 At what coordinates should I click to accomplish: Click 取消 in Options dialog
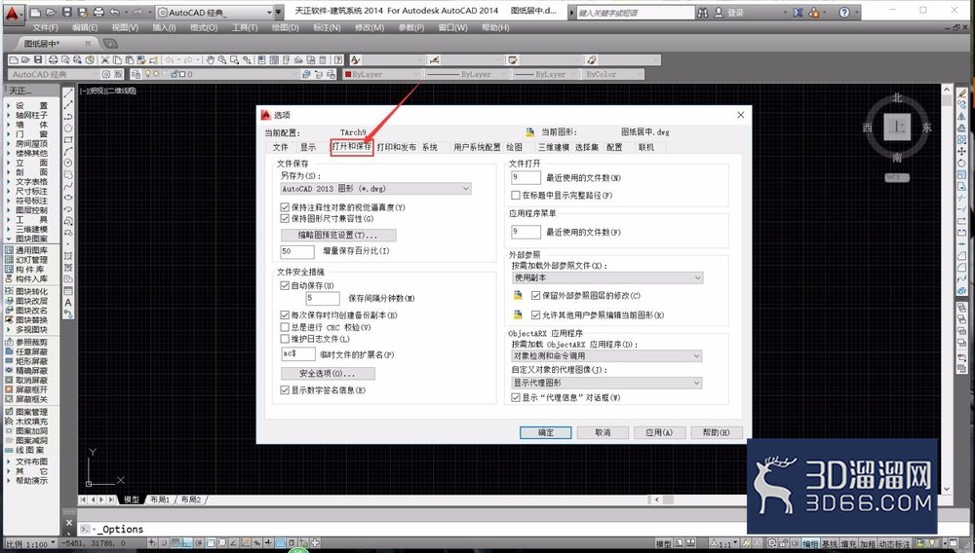point(603,432)
